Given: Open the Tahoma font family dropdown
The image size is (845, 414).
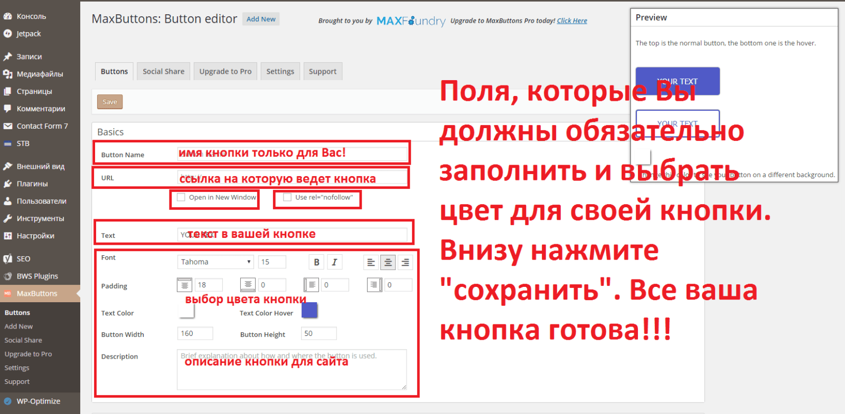Looking at the screenshot, I should click(x=215, y=262).
